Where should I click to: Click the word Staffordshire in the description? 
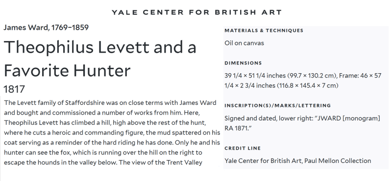pyautogui.click(x=84, y=103)
